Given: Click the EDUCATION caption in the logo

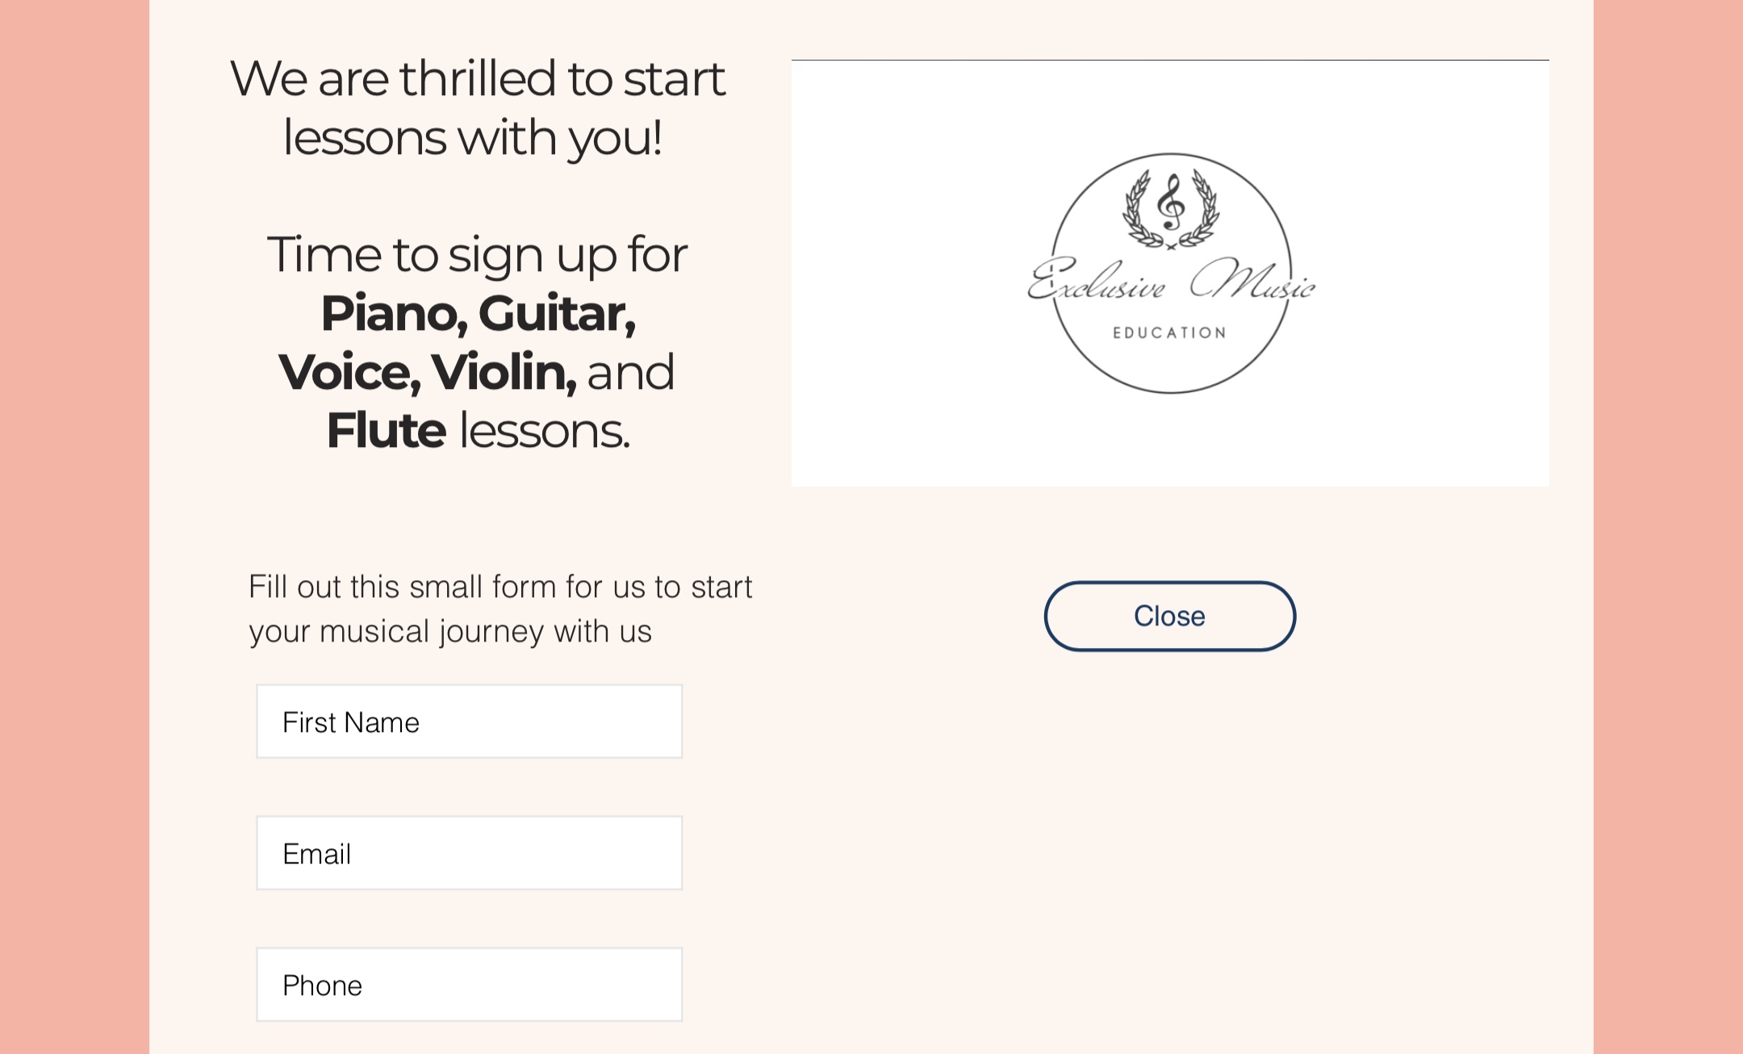Looking at the screenshot, I should (1170, 333).
